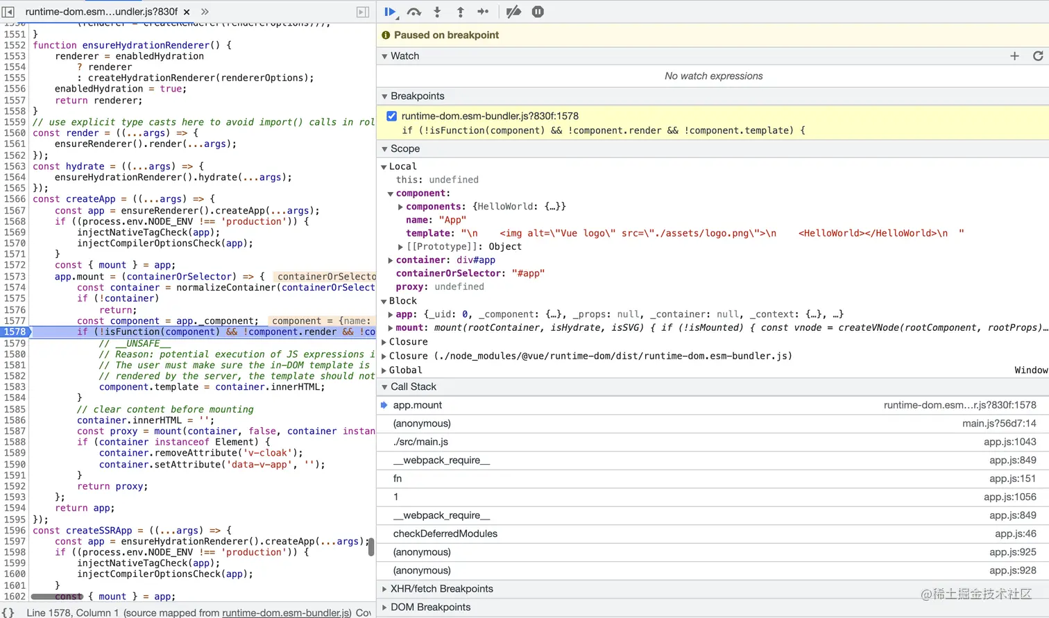Select the ./src/main.js stack frame
The image size is (1049, 618).
713,442
